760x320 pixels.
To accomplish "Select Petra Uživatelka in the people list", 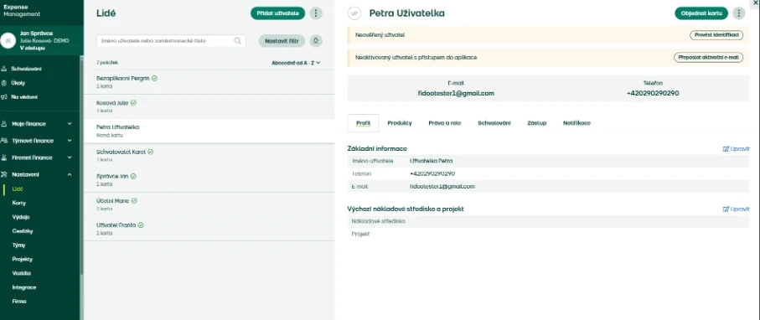I will [x=209, y=131].
